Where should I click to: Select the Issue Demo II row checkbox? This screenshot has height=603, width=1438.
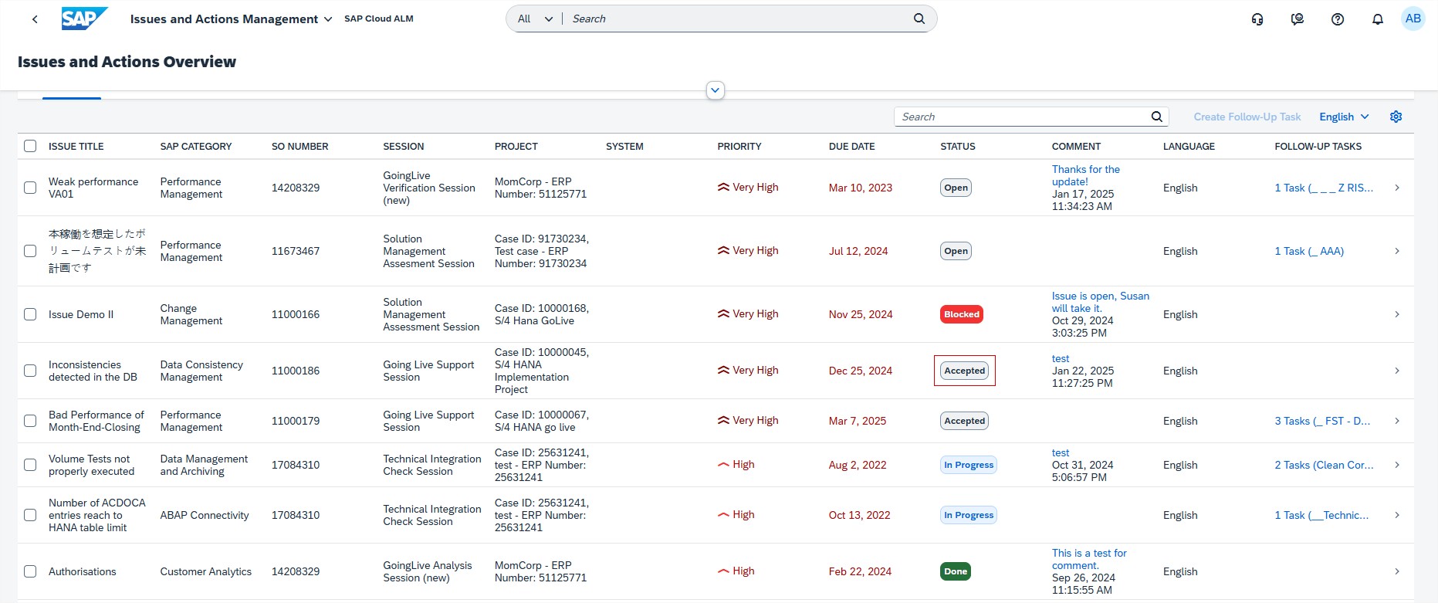coord(30,314)
